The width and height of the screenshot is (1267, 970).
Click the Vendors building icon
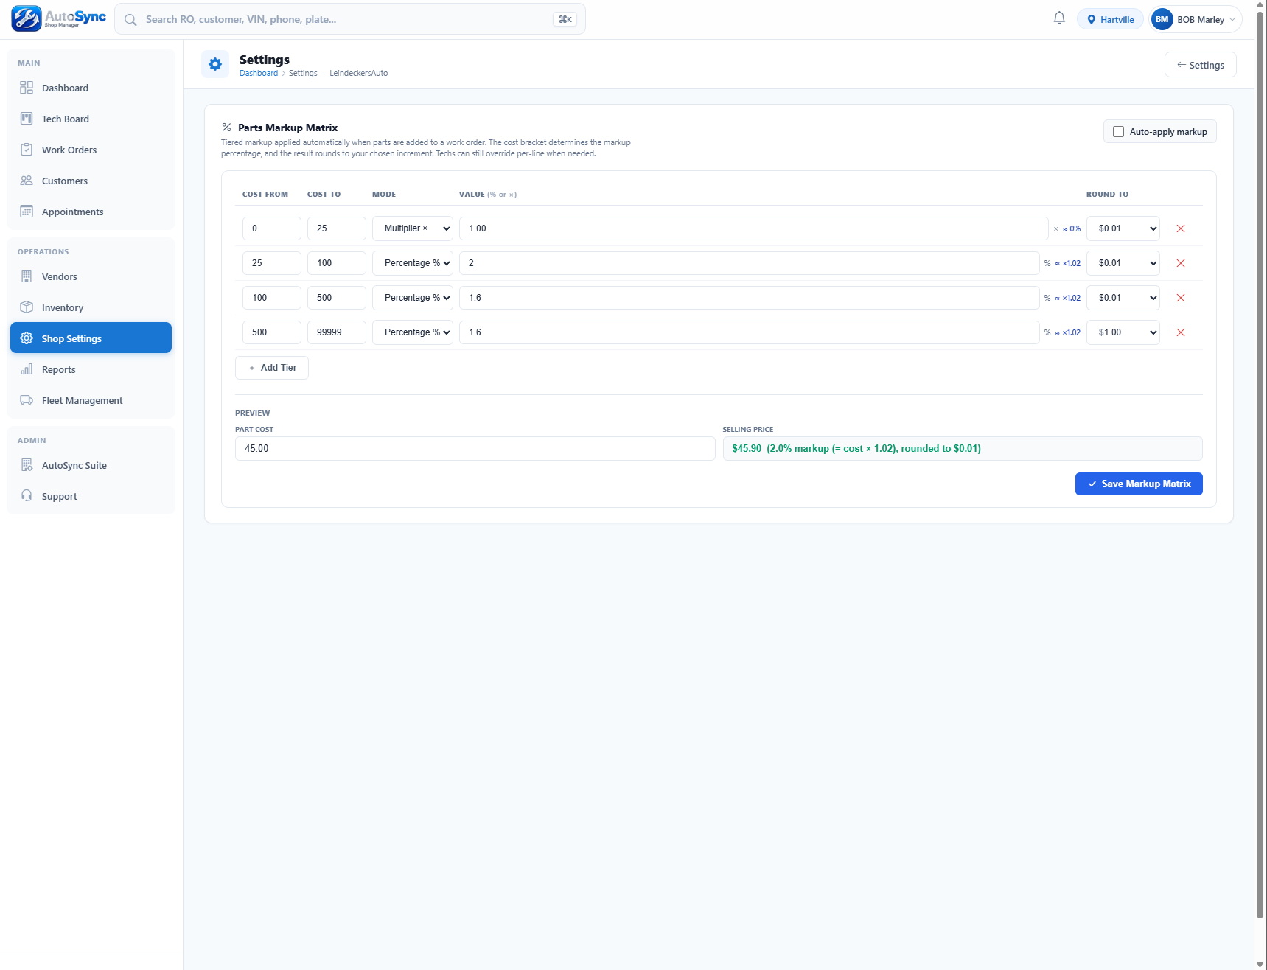pos(27,276)
